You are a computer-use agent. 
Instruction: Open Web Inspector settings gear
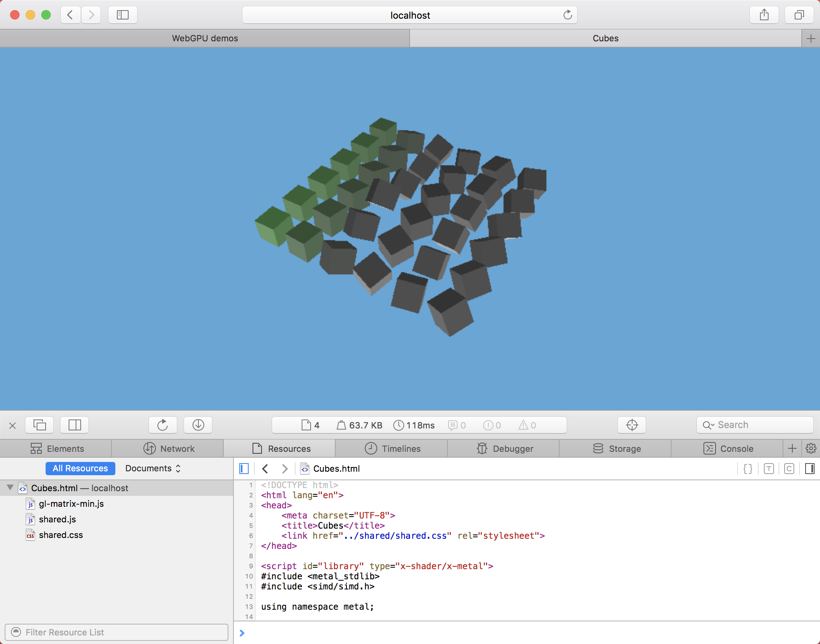tap(811, 449)
